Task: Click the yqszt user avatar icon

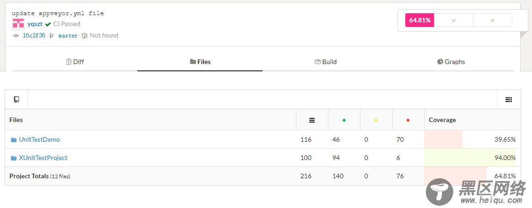Action: coord(18,24)
